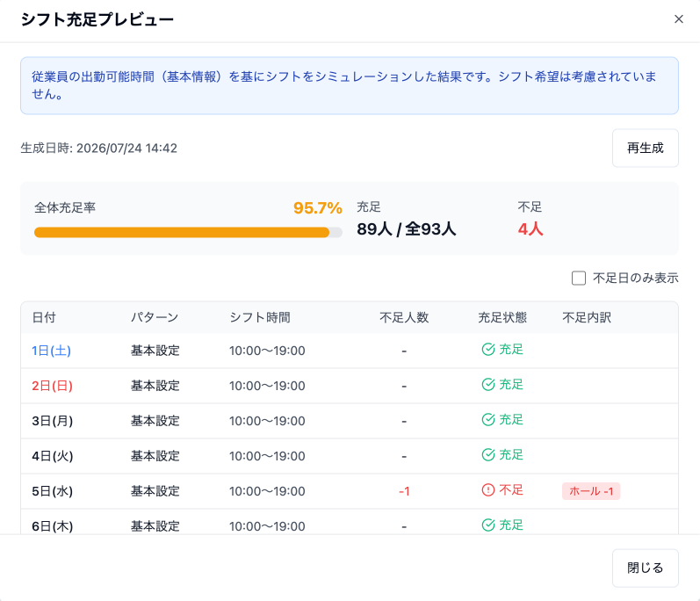Click the 不足 status text in 5日(水) row
The width and height of the screenshot is (700, 601).
(x=510, y=489)
